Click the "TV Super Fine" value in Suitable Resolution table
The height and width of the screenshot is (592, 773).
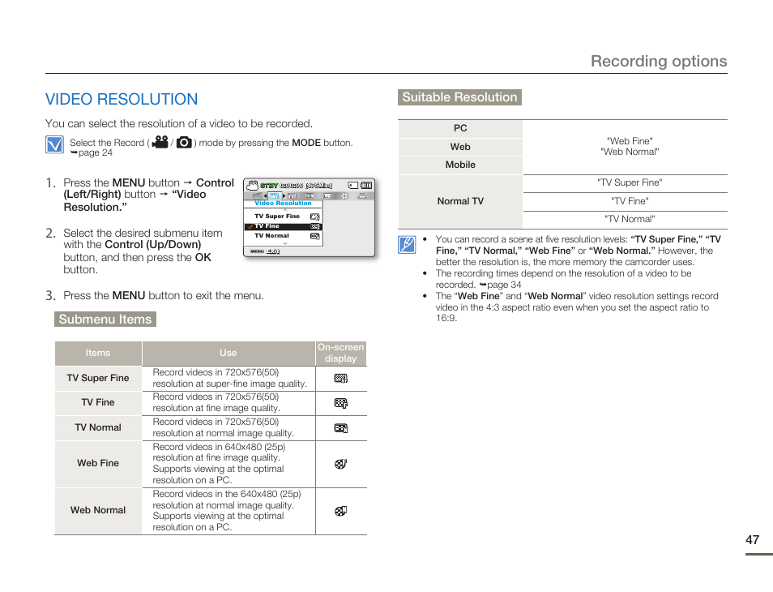630,182
